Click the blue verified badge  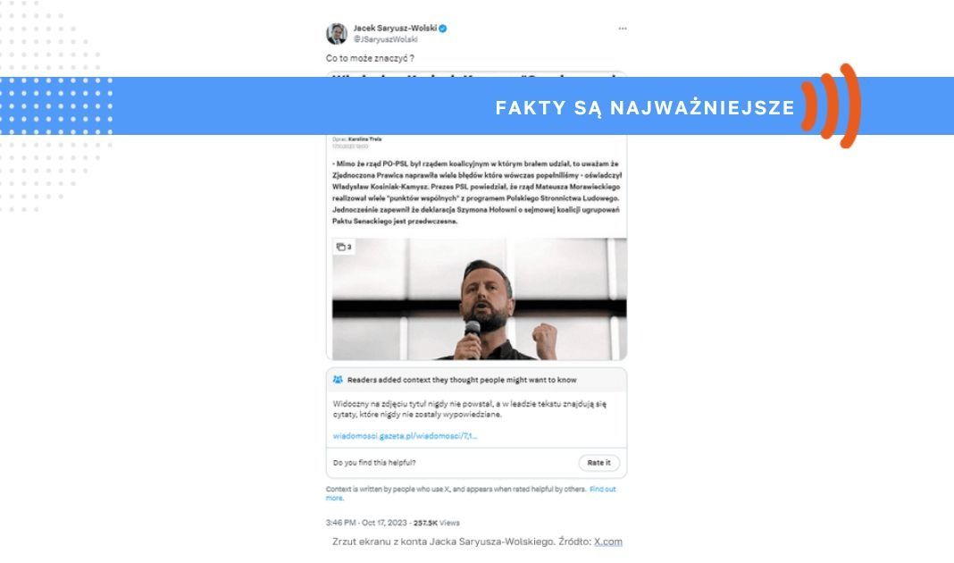click(443, 28)
